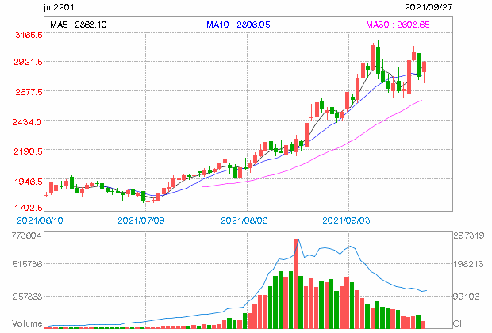Click the 2021/06/10 date axis label

click(x=40, y=220)
